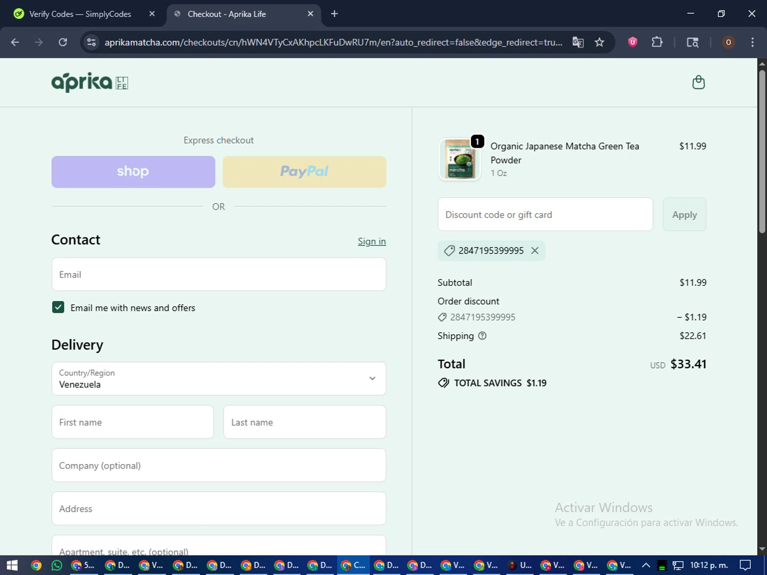Click the Organic Japanese Matcha Green Tea Powder title

coord(565,153)
